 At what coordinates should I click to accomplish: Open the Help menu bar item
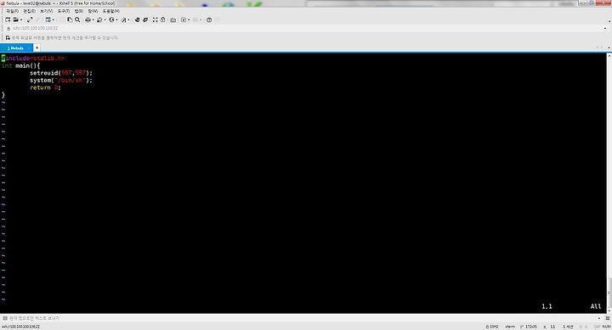(x=111, y=11)
